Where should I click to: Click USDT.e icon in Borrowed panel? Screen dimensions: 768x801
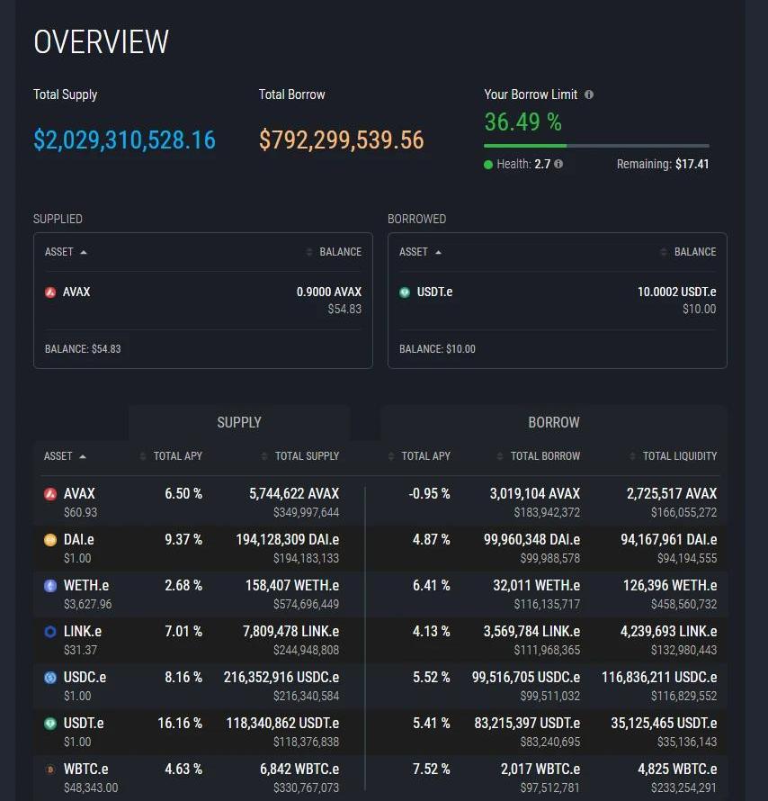pos(405,292)
